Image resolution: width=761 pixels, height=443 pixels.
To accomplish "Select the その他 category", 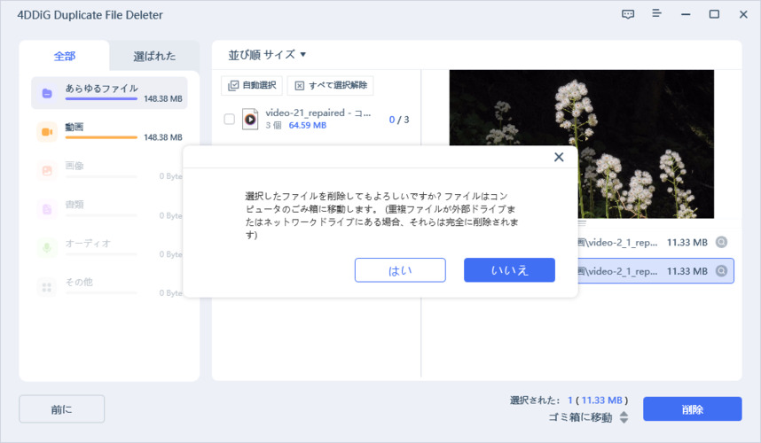I will pos(109,287).
